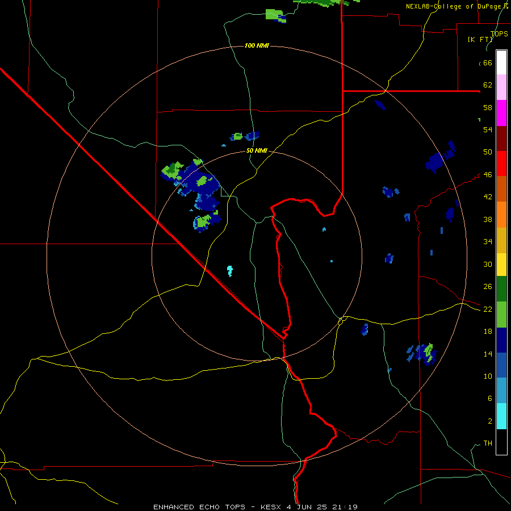
Task: Click the "54" value on the scale
Action: point(488,129)
